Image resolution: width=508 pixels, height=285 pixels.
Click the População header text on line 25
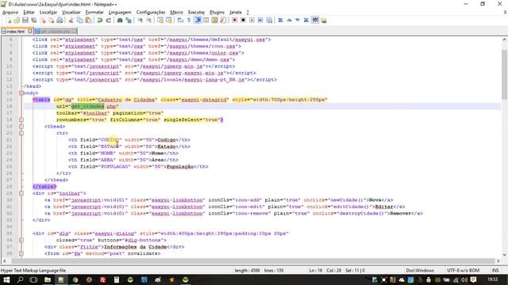(x=180, y=166)
